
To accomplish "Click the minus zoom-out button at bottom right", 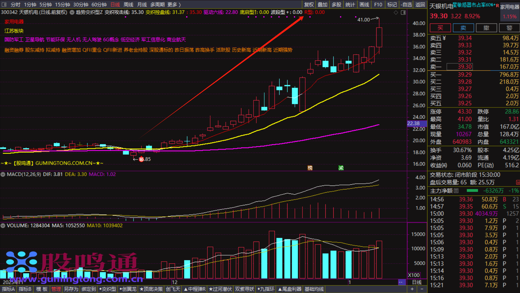I will [422, 289].
